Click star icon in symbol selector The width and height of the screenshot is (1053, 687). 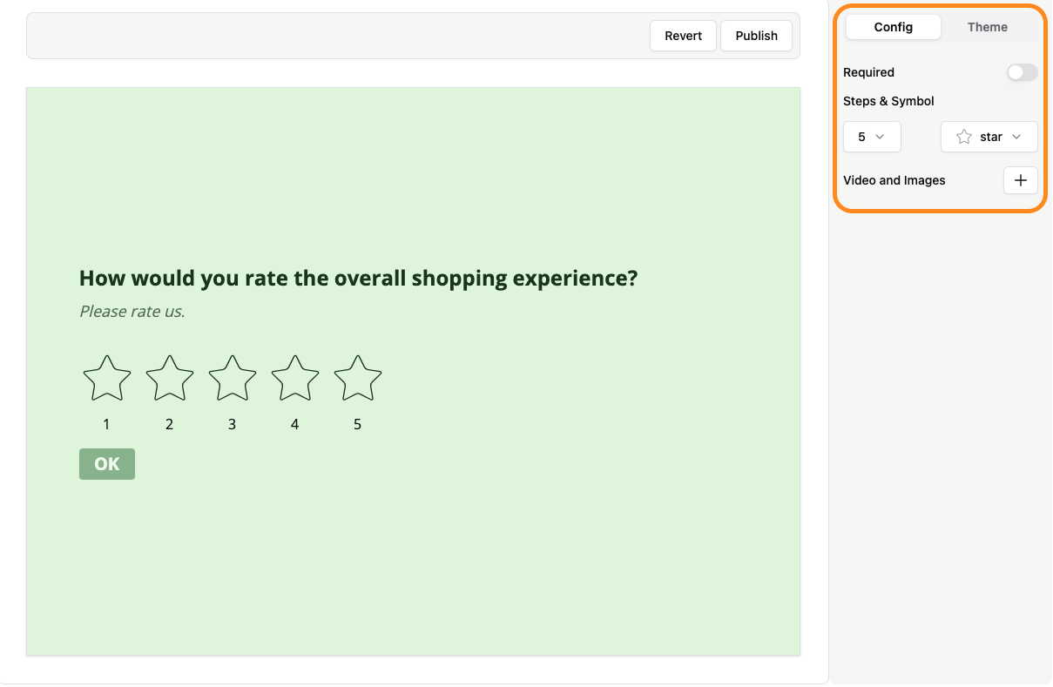[x=964, y=137]
